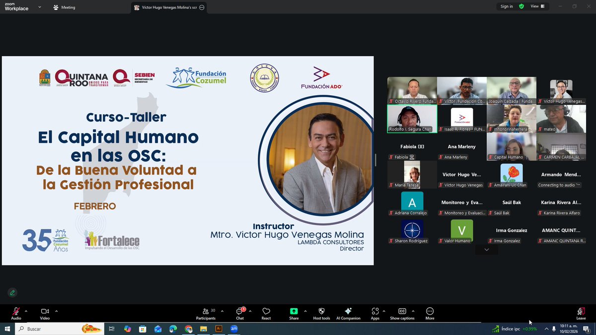
Task: Open React emoji reactions
Action: coord(266,314)
